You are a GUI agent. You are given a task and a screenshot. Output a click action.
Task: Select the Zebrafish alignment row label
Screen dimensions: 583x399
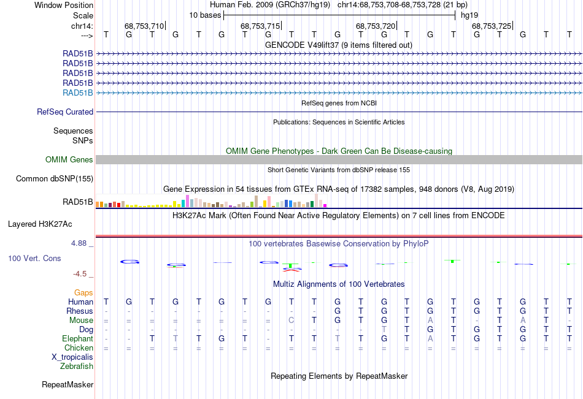click(77, 366)
